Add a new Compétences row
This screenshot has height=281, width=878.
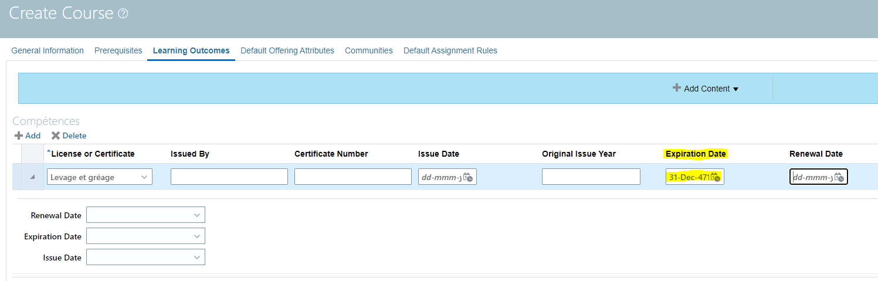click(28, 136)
